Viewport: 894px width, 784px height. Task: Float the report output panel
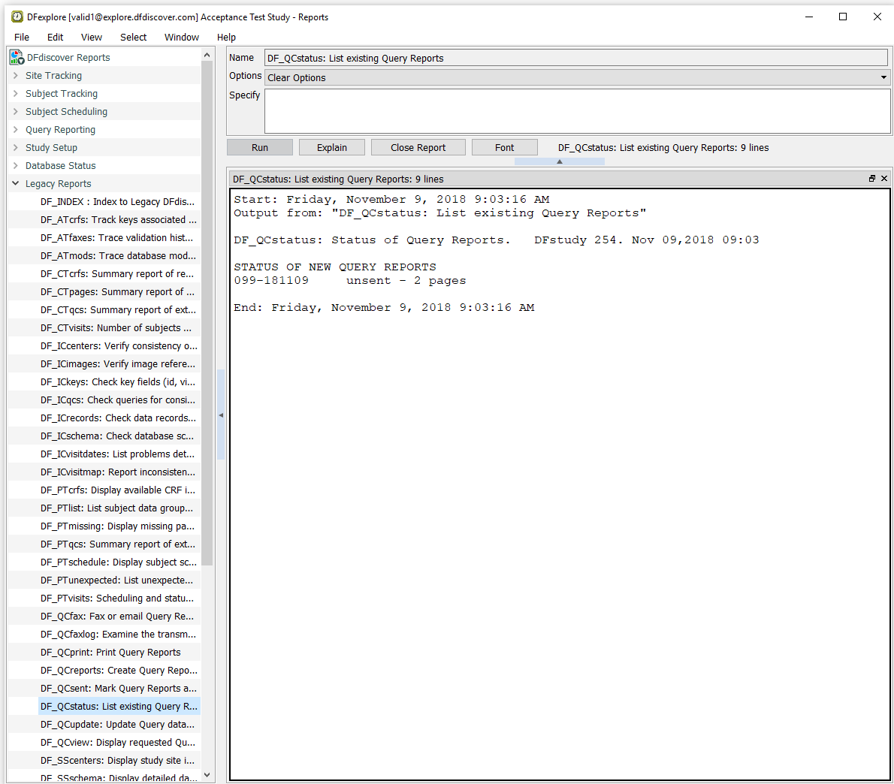871,179
